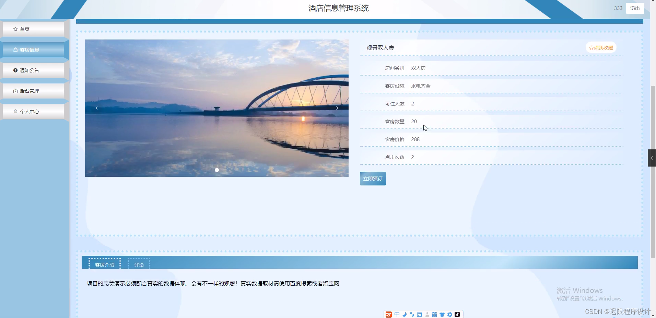Click the 客房价格 label
Screen dimensions: 656x318
395,139
